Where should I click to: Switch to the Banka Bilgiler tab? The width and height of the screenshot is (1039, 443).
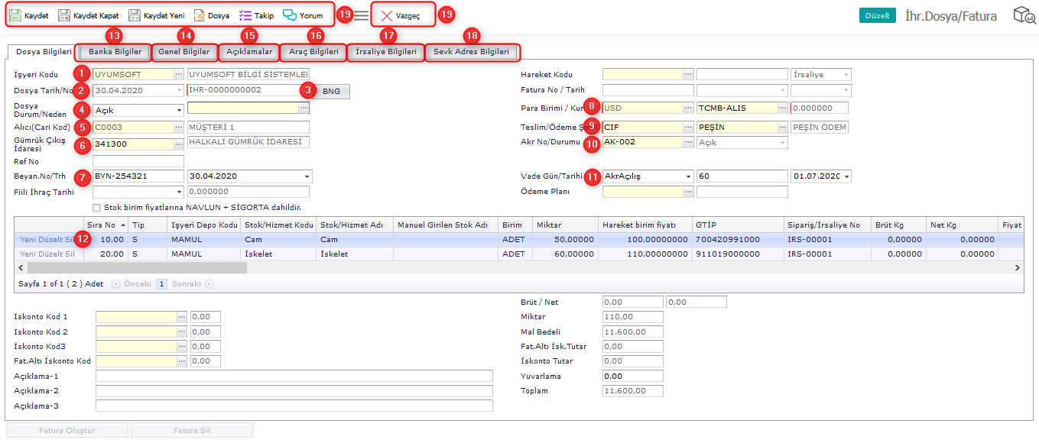point(115,52)
